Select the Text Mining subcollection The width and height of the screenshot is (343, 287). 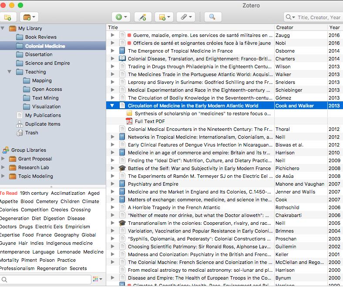[45, 98]
